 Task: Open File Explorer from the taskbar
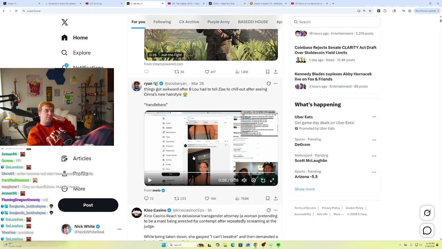point(225,245)
